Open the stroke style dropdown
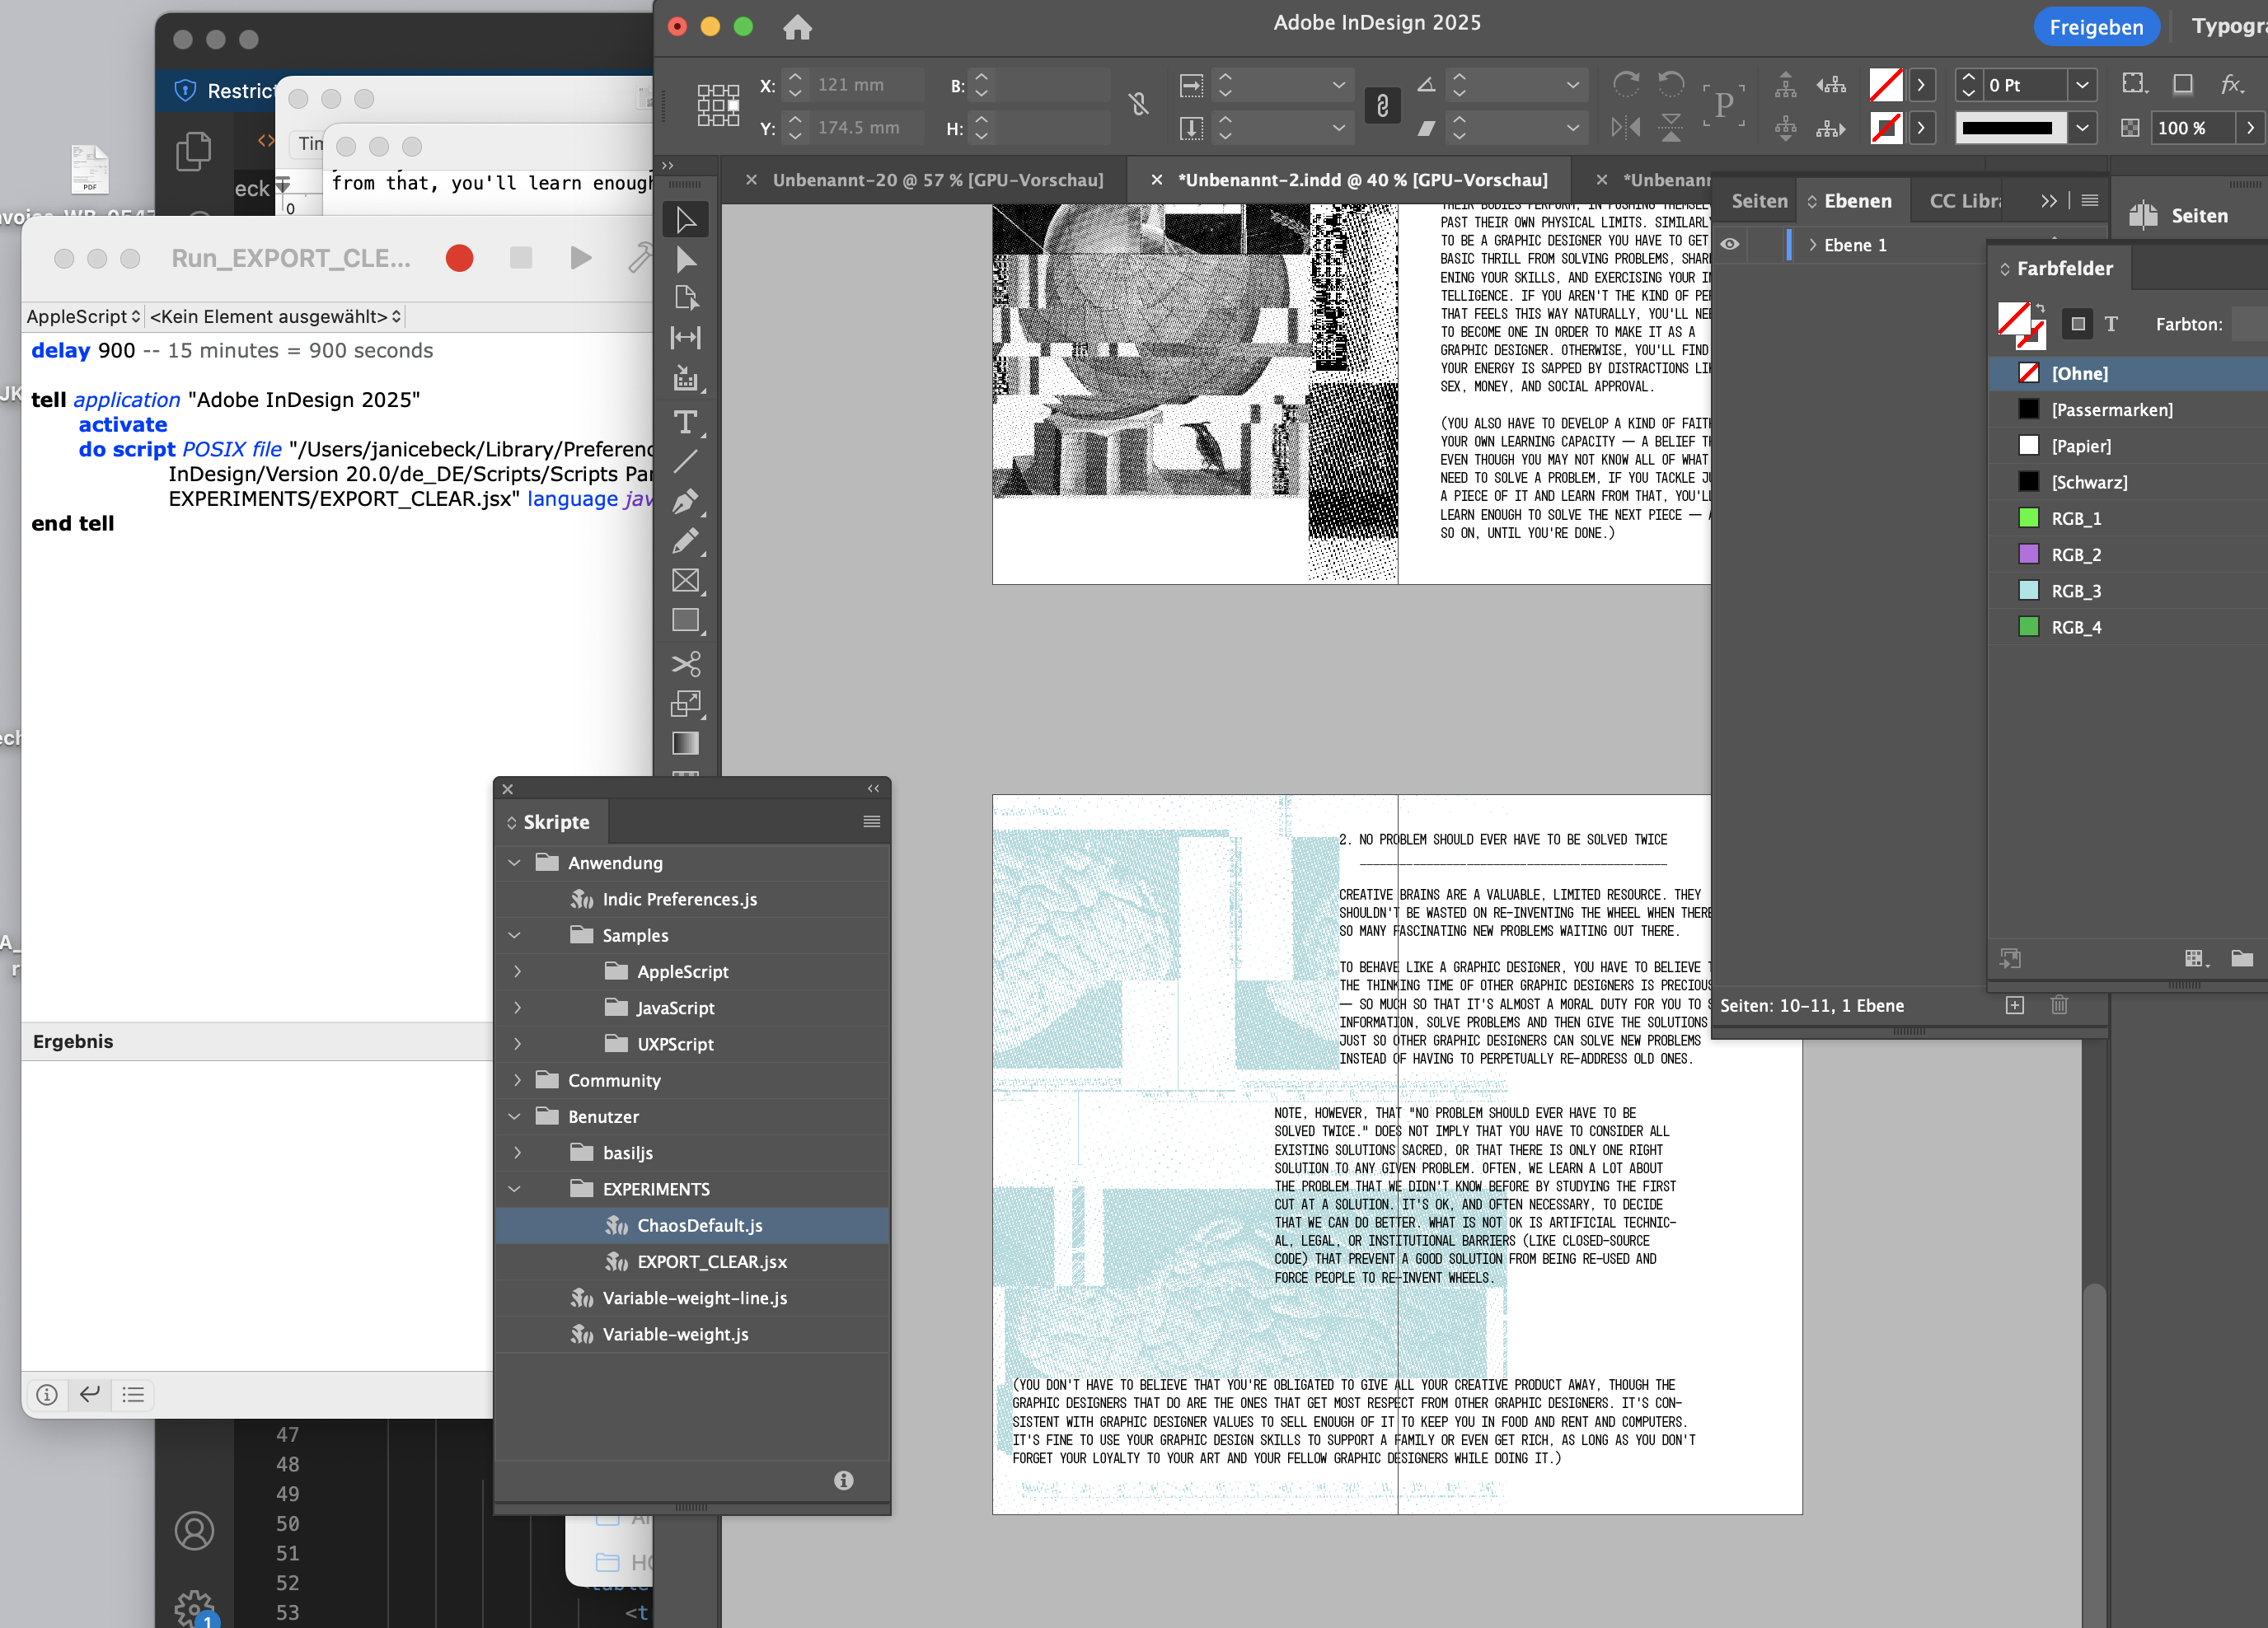This screenshot has height=1628, width=2268. coord(2082,128)
